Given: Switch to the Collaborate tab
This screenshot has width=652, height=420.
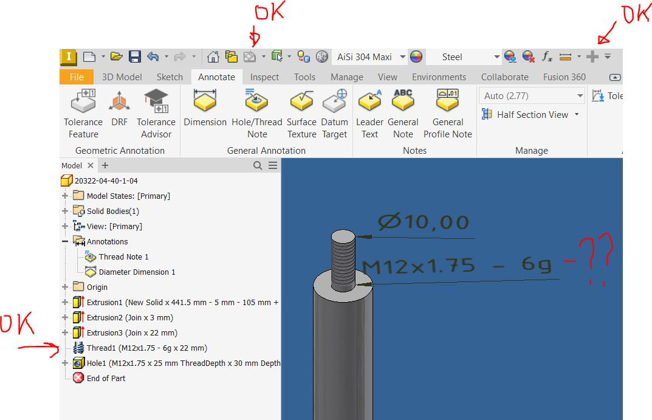Looking at the screenshot, I should coord(505,77).
